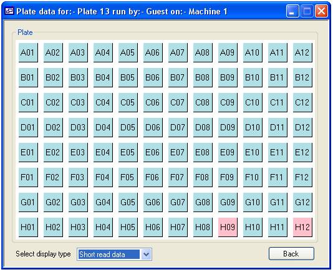Image resolution: width=333 pixels, height=272 pixels.
Task: Select the Short read data combo box
Action: click(x=114, y=254)
